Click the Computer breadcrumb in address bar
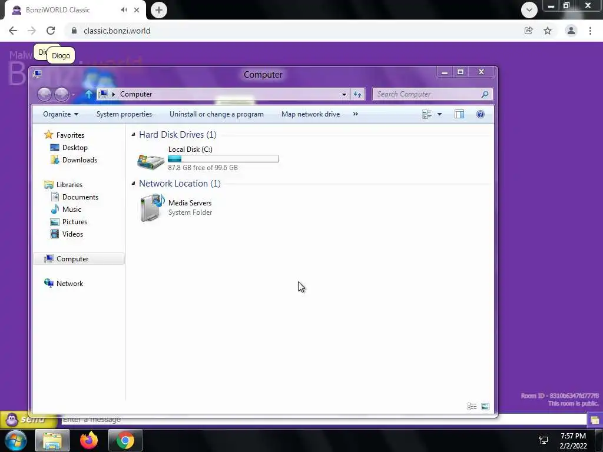The height and width of the screenshot is (452, 603). [x=136, y=94]
